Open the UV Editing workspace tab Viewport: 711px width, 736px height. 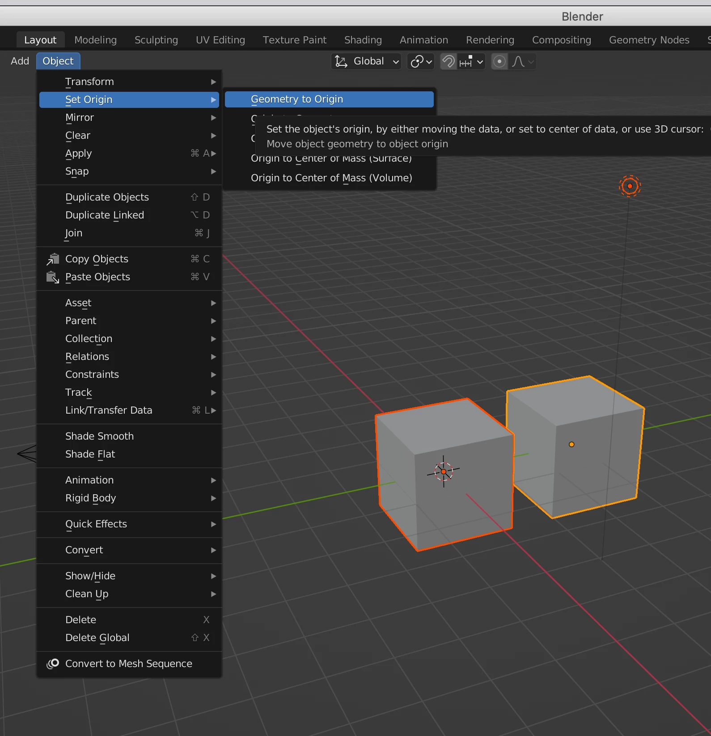(220, 40)
